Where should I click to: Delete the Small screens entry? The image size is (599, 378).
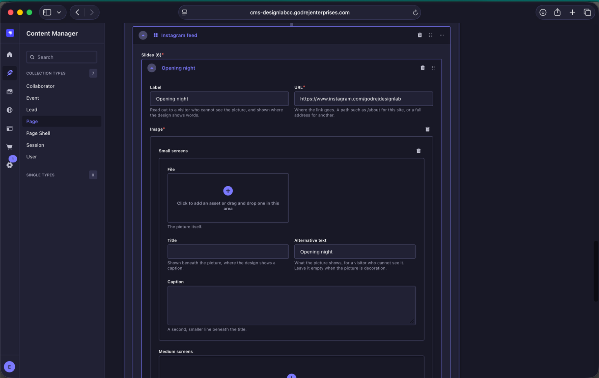(x=418, y=151)
